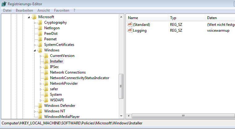The image size is (235, 129).
Task: Expand the WSDAPI key
Action: (x=41, y=100)
